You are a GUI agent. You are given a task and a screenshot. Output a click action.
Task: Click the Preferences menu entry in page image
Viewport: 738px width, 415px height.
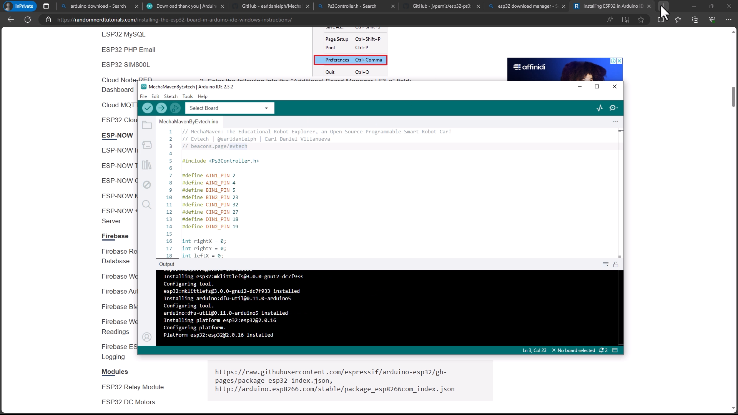(x=350, y=60)
